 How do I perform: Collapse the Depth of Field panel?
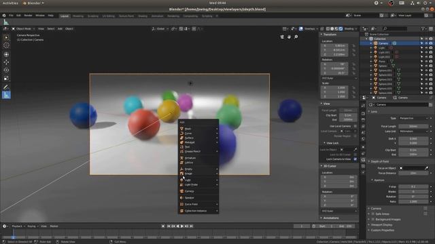coord(380,161)
